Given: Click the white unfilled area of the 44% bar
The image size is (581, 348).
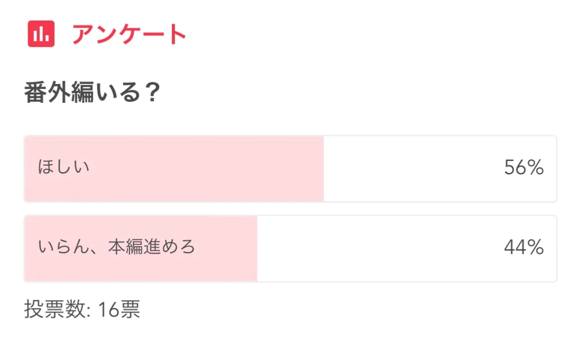Looking at the screenshot, I should 375,248.
